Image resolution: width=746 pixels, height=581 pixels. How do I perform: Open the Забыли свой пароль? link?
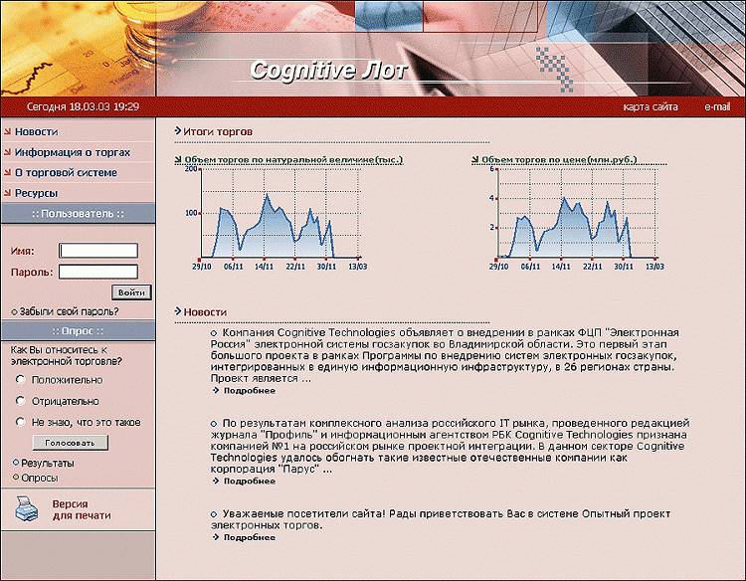point(69,311)
